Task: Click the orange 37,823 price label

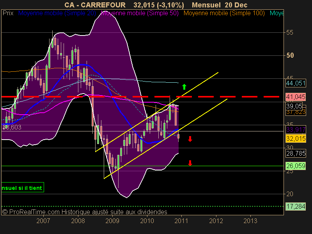Action: pyautogui.click(x=296, y=112)
